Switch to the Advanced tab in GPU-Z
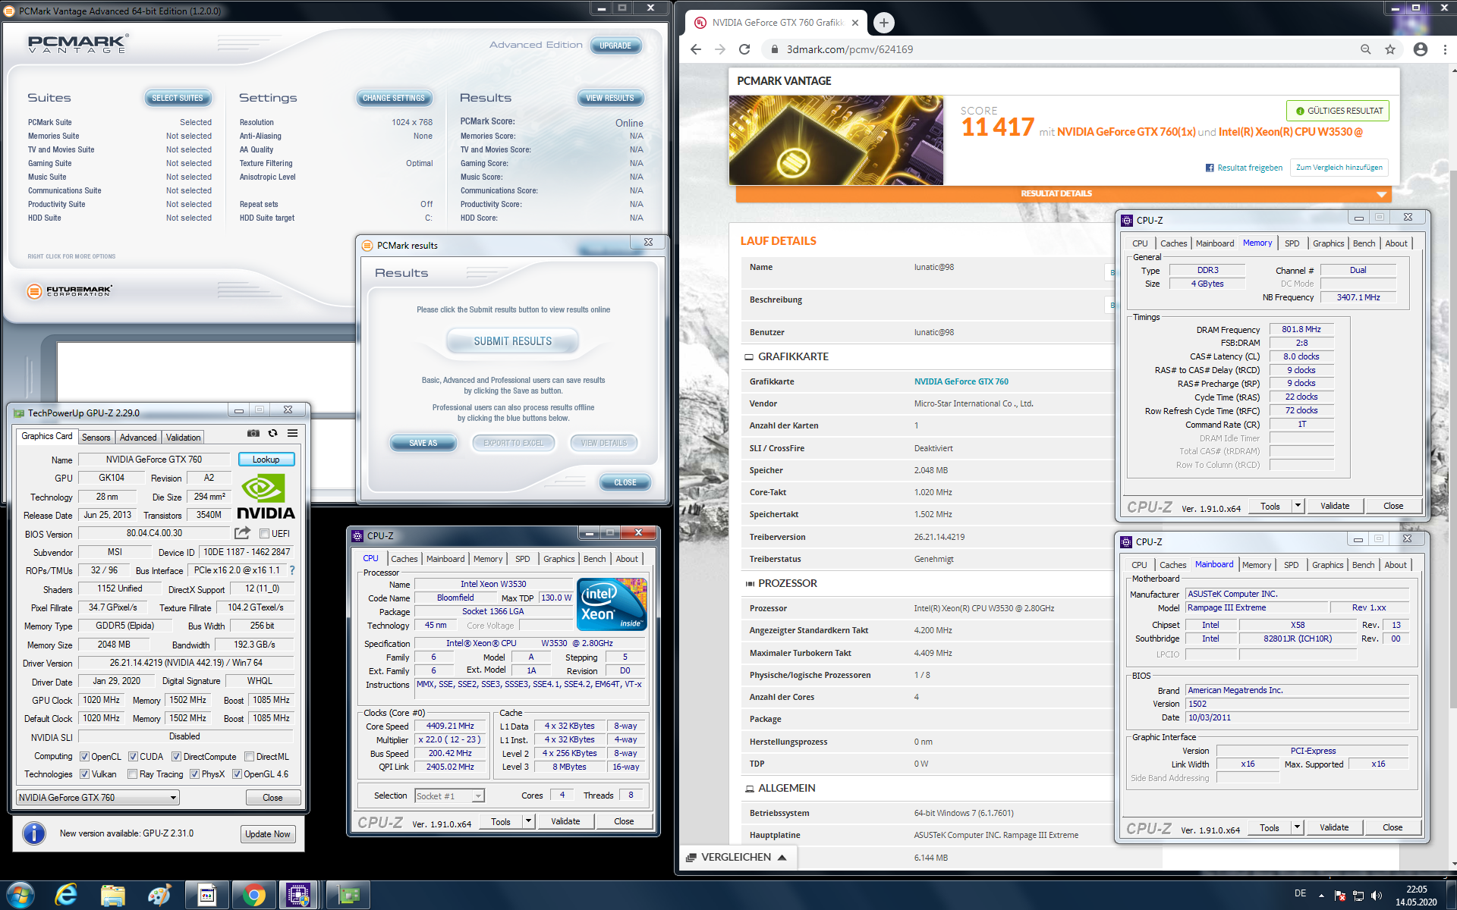 click(x=138, y=438)
